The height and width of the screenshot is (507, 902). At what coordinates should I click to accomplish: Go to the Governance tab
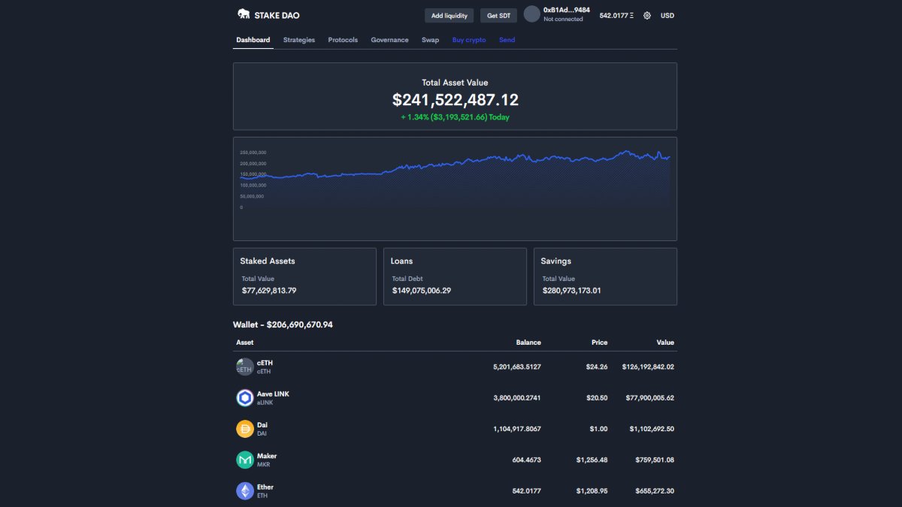[389, 40]
